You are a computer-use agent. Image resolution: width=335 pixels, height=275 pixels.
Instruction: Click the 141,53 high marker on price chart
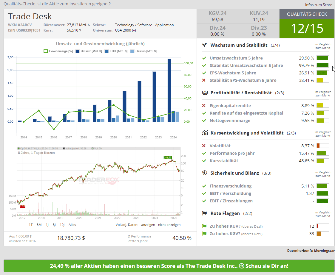point(168,157)
